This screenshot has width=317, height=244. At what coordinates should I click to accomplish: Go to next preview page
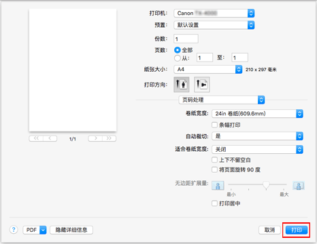click(95, 138)
